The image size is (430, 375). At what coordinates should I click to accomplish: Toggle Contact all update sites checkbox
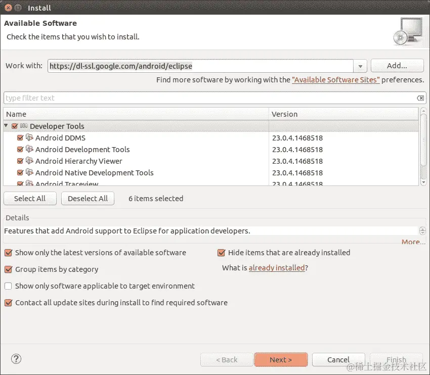(9, 303)
